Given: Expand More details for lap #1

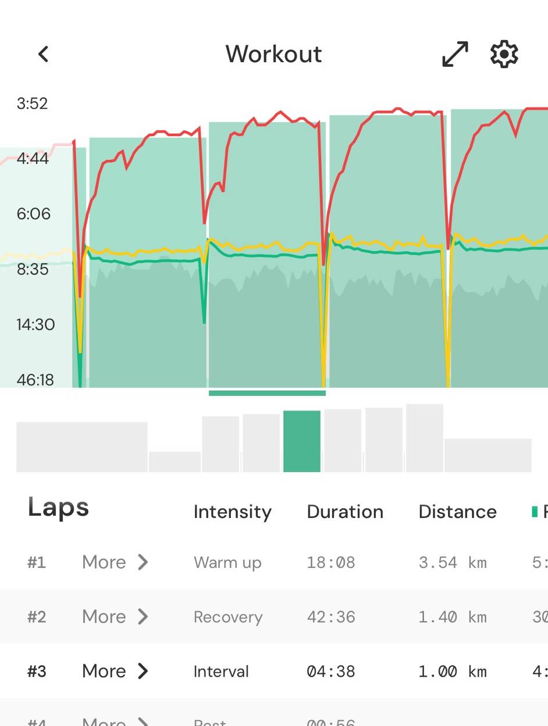Looking at the screenshot, I should click(x=115, y=562).
